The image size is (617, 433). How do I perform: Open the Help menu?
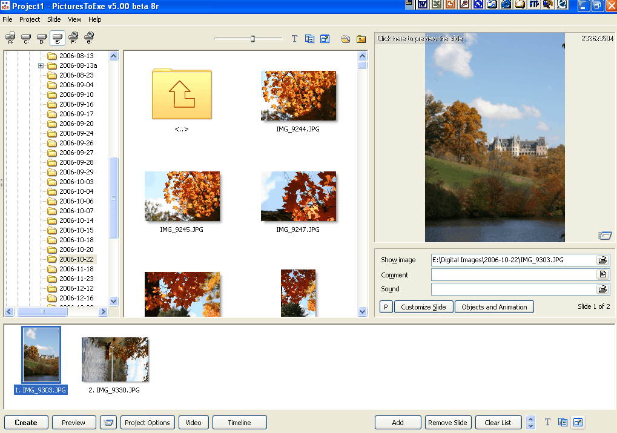coord(94,19)
